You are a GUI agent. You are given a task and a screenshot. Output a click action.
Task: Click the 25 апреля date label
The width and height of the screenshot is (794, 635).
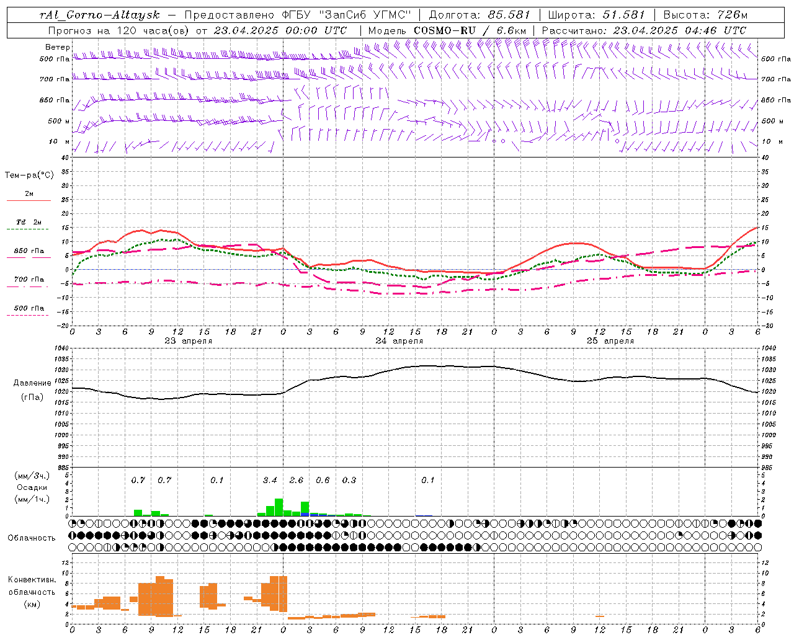click(x=610, y=341)
